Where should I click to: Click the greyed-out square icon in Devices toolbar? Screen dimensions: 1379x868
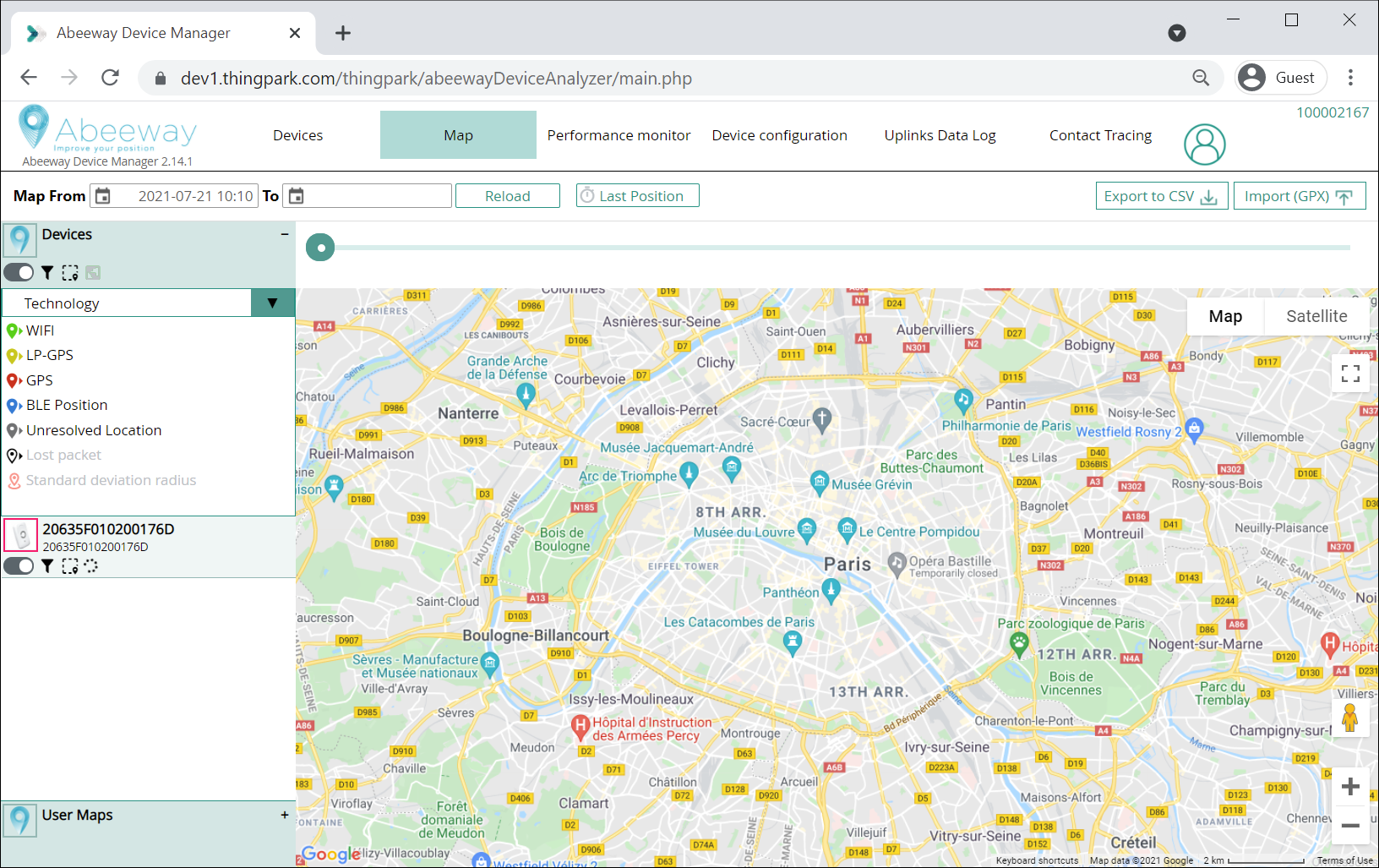93,272
